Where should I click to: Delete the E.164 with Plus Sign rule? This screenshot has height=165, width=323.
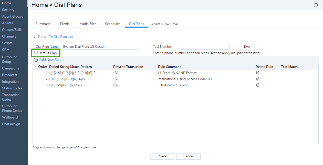[x=258, y=85]
